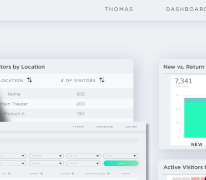Select the Main Theater location row

tap(66, 104)
